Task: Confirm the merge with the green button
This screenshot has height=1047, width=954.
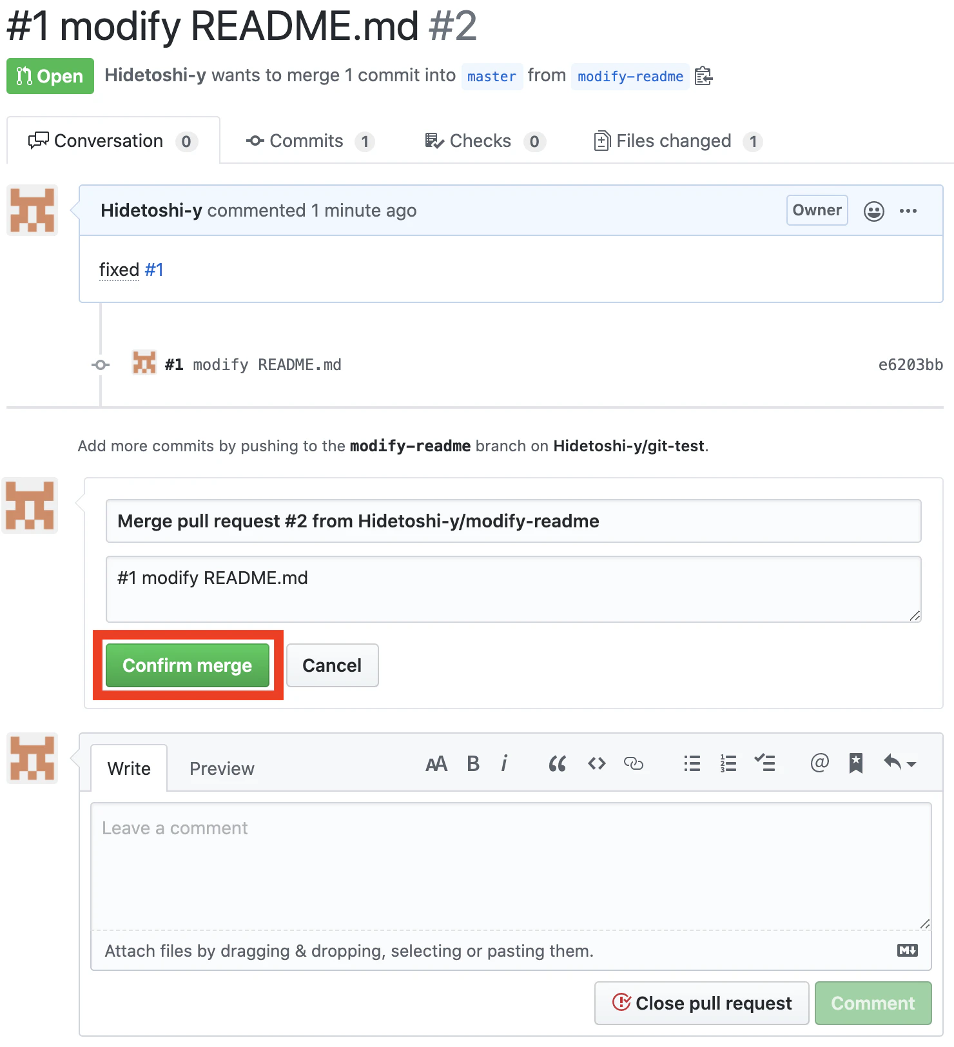Action: 188,665
